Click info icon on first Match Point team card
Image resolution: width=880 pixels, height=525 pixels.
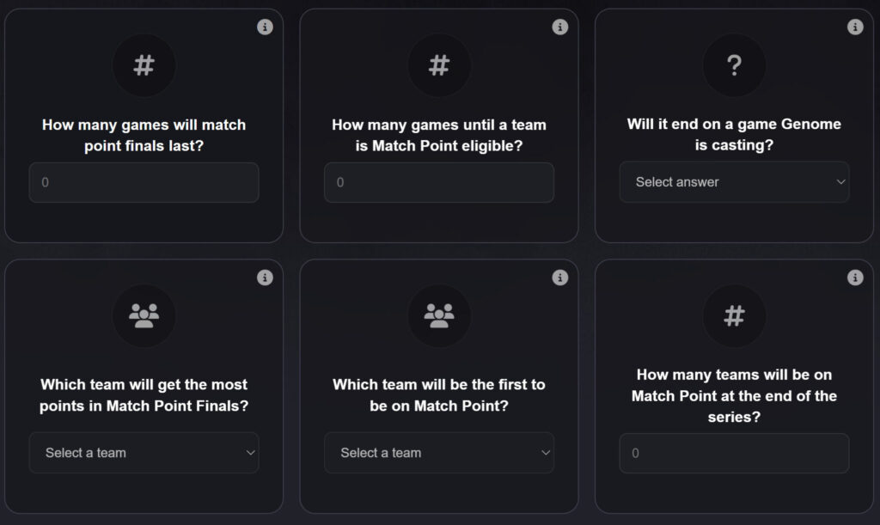coord(560,278)
